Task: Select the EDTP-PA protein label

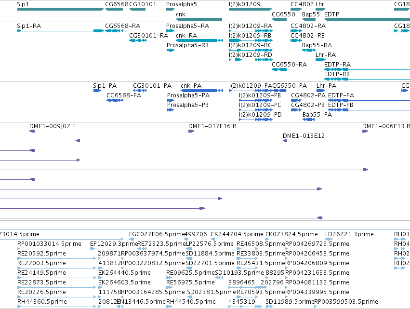Action: (x=341, y=95)
